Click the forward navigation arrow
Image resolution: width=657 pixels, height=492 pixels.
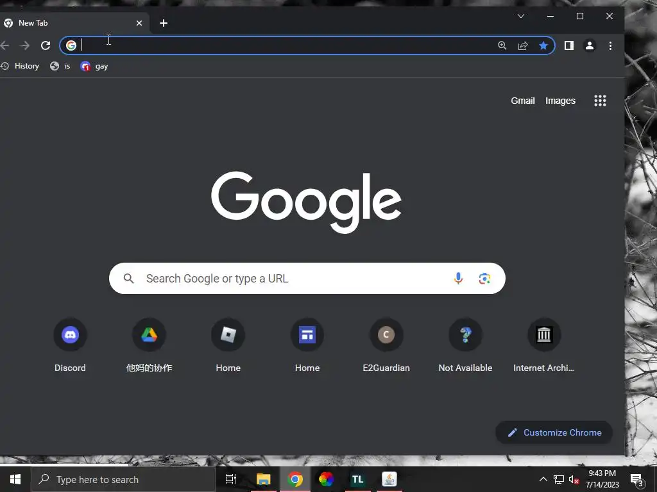click(25, 45)
